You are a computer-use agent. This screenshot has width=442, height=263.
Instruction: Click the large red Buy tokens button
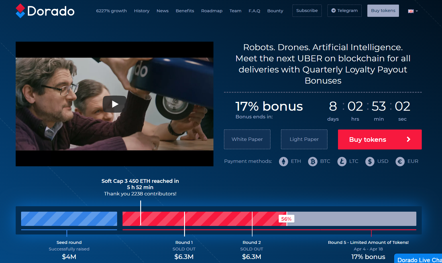[380, 139]
